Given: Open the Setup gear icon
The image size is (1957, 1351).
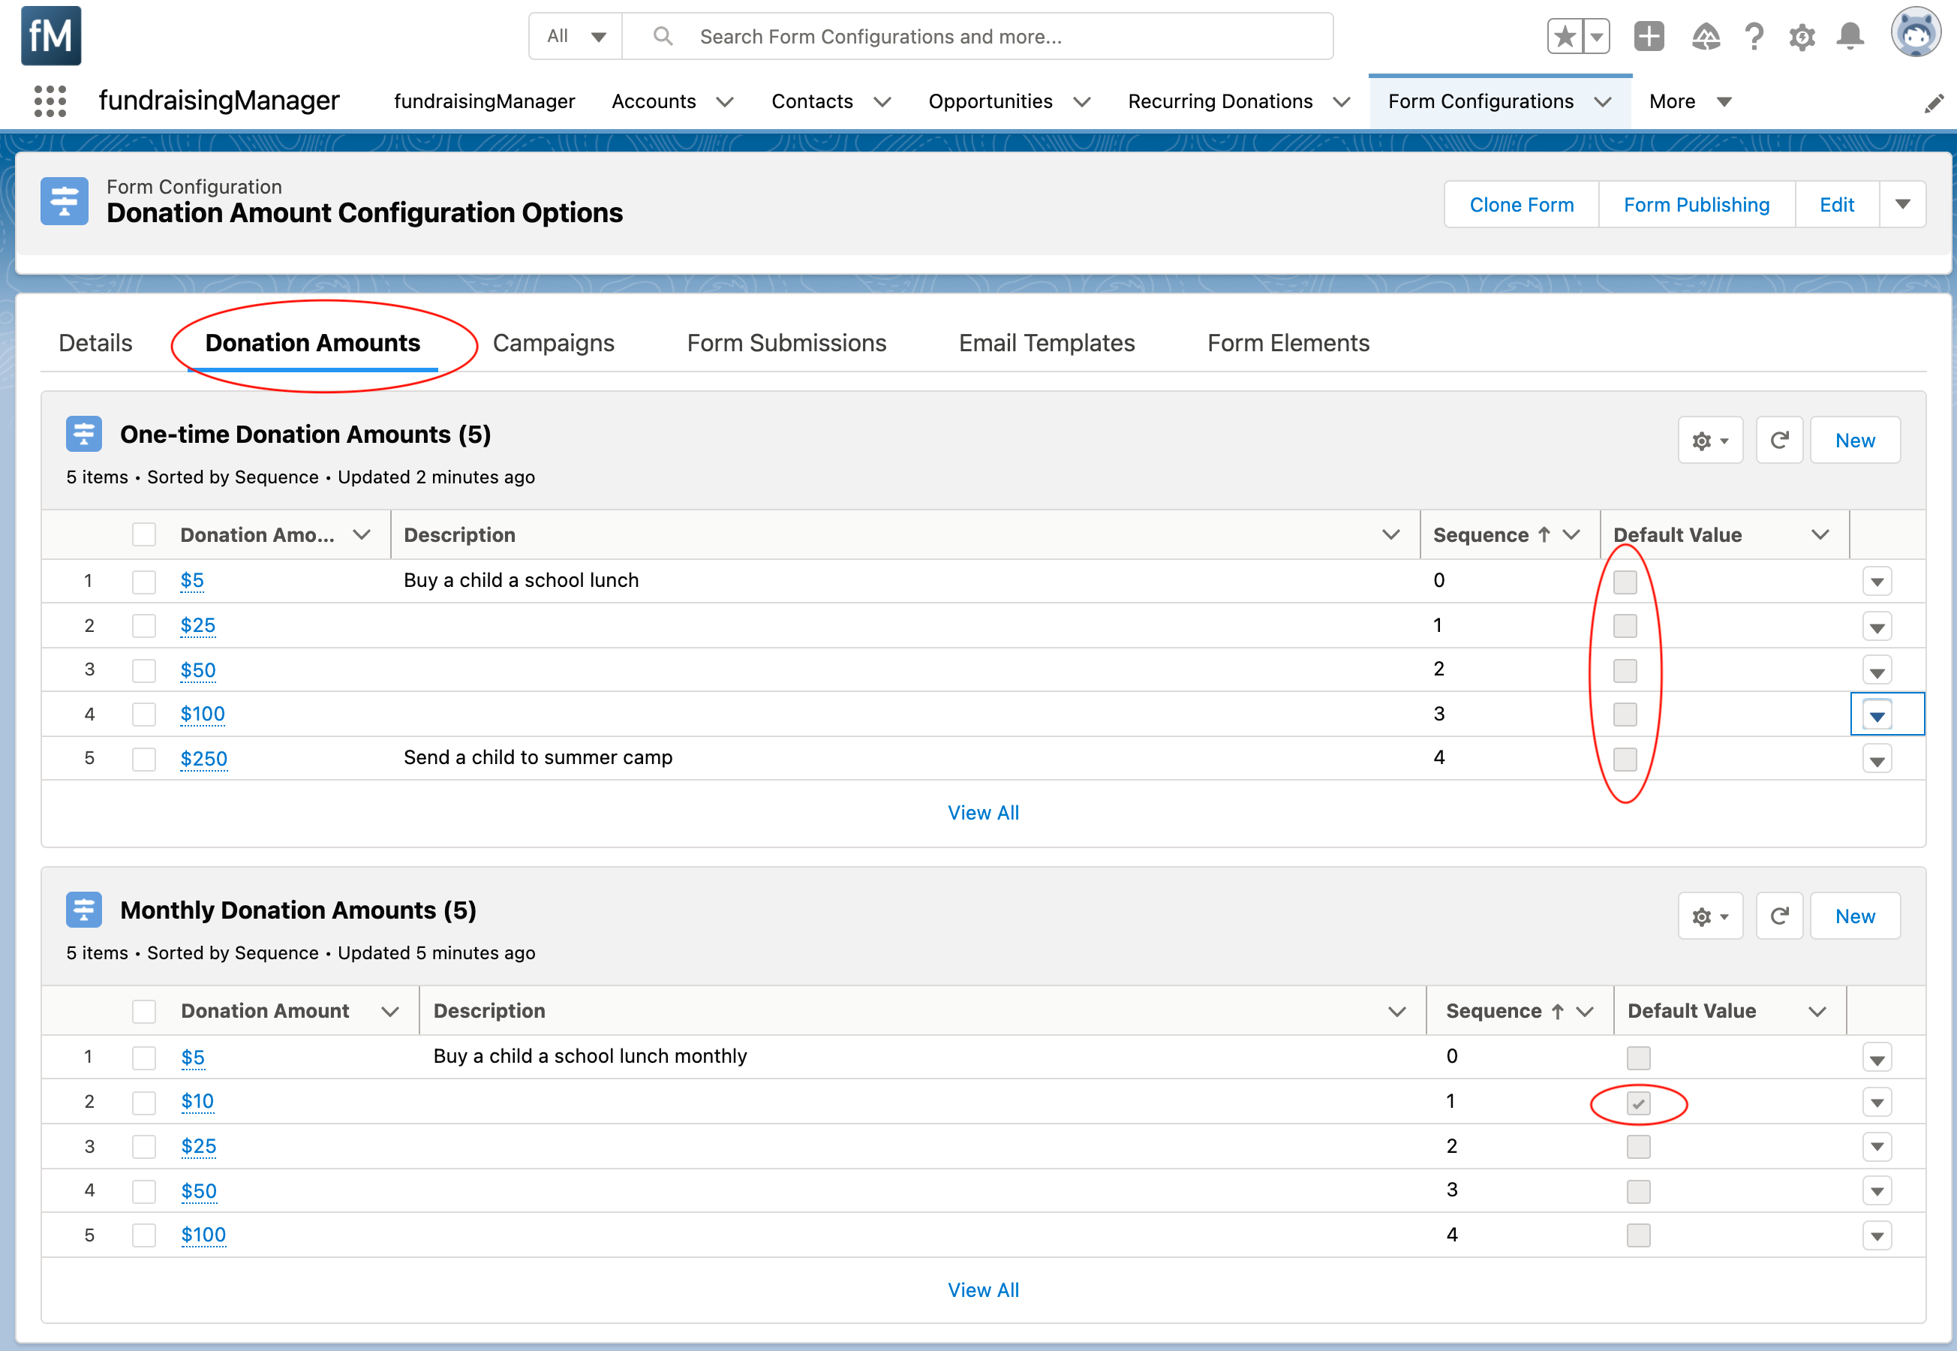Looking at the screenshot, I should pyautogui.click(x=1802, y=36).
